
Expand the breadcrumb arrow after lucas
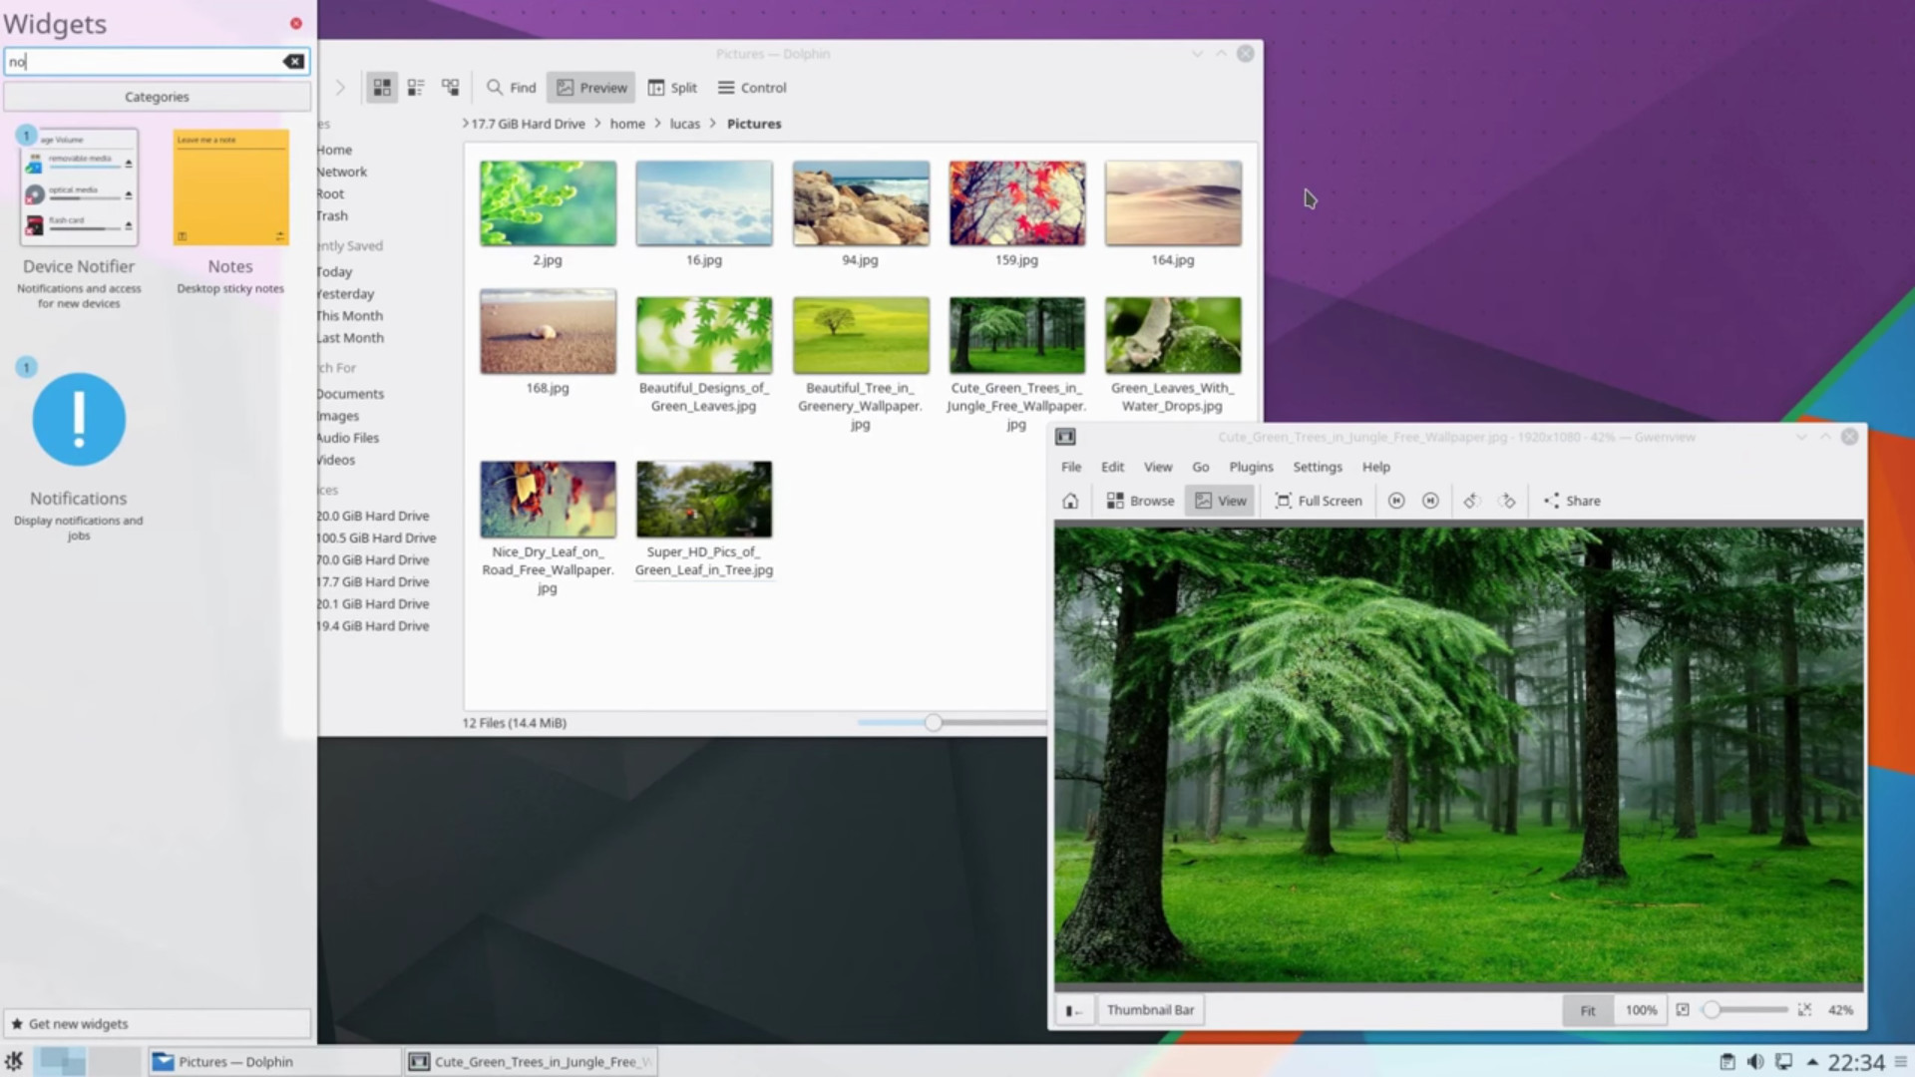[713, 124]
